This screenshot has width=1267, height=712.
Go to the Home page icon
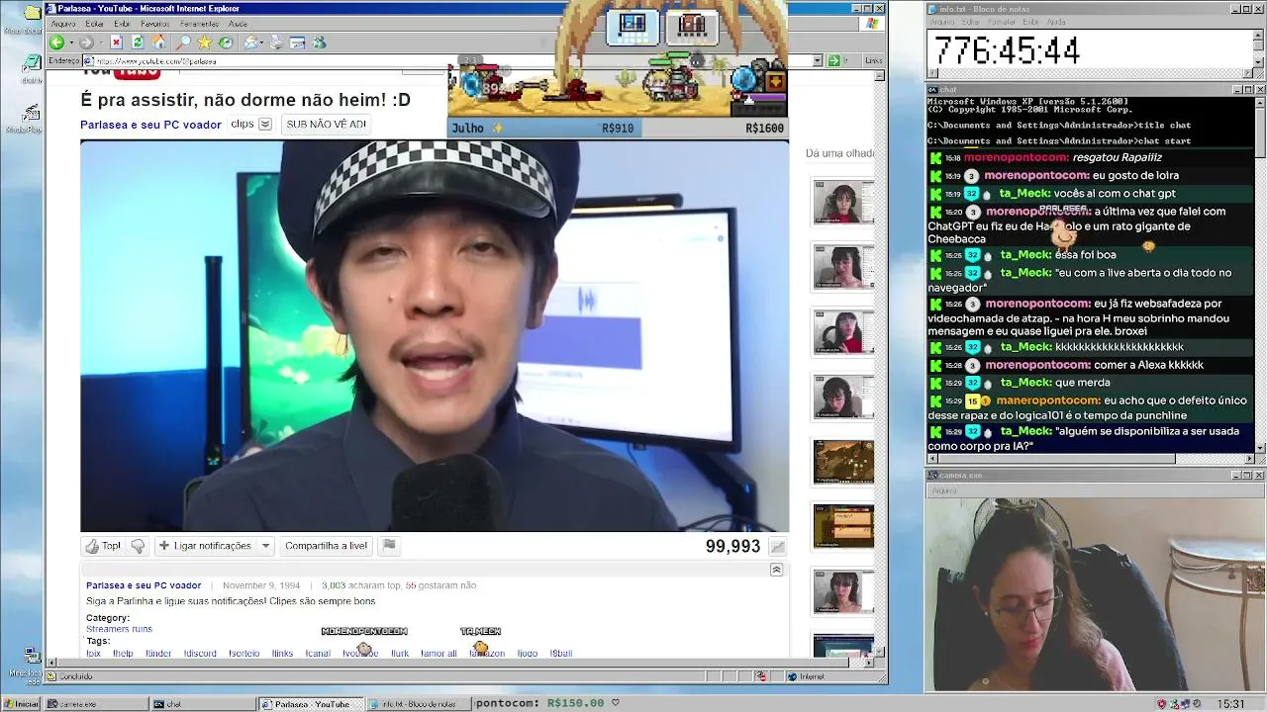pyautogui.click(x=159, y=43)
